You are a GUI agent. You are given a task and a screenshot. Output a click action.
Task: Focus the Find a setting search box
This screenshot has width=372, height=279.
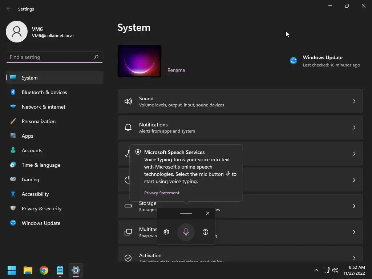(54, 57)
